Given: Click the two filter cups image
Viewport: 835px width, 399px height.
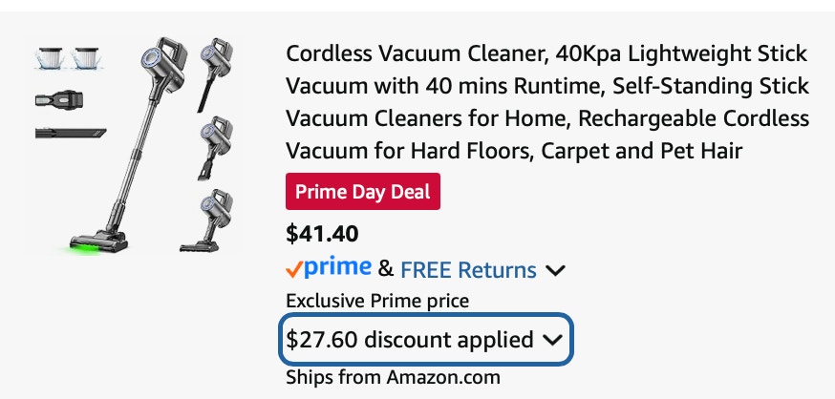Looking at the screenshot, I should [70, 57].
